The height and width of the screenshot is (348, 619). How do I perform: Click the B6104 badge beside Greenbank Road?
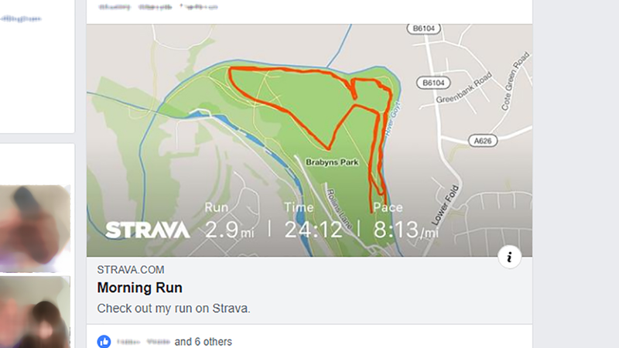click(433, 83)
